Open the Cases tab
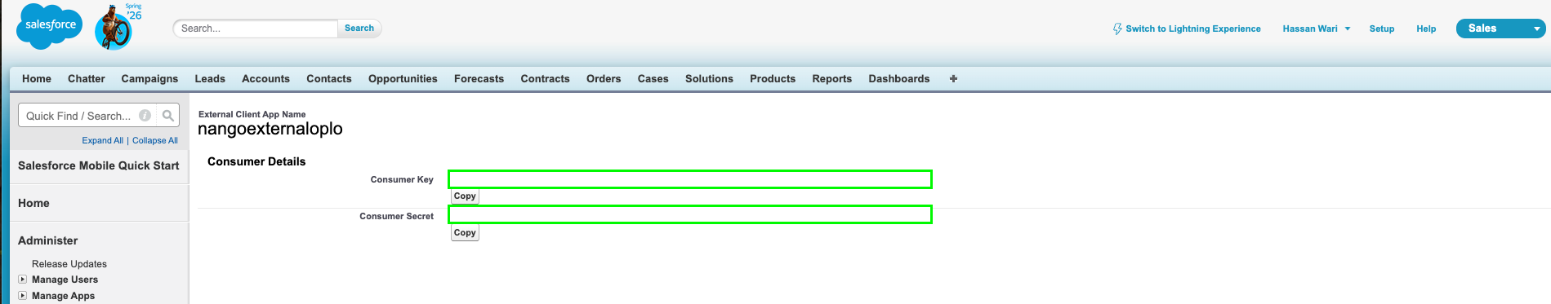 [653, 78]
